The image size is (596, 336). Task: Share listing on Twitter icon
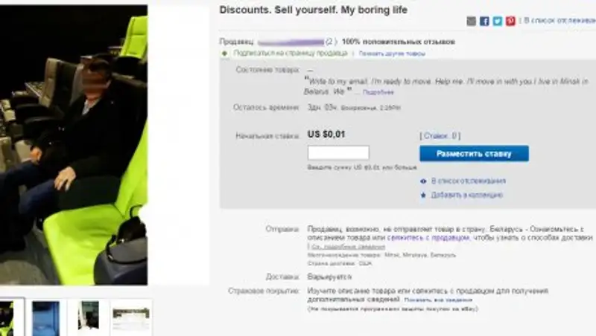[498, 22]
